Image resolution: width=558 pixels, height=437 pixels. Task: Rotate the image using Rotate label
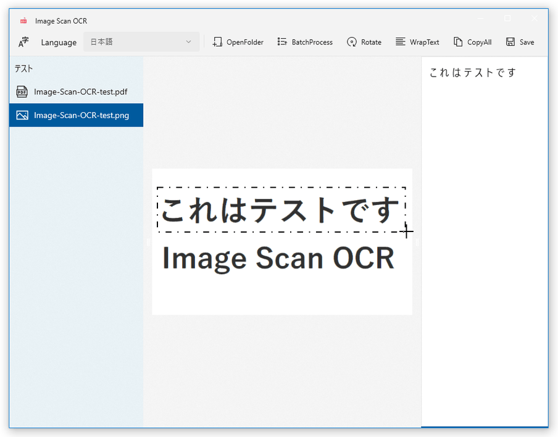(371, 42)
